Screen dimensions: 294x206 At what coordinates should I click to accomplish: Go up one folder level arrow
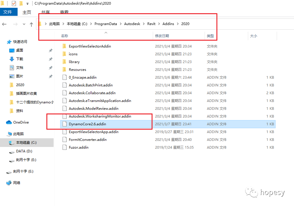point(31,24)
